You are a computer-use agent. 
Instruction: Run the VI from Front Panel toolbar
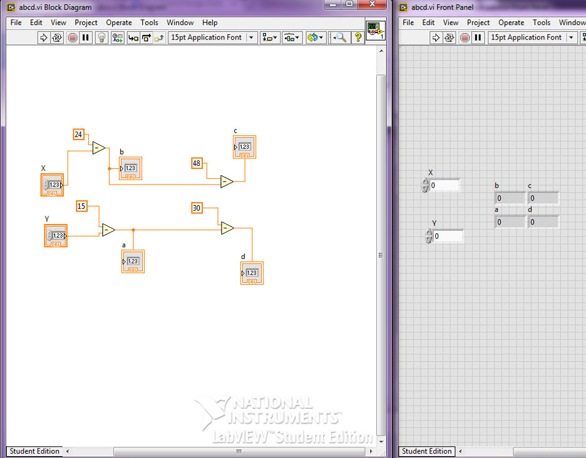pyautogui.click(x=436, y=38)
